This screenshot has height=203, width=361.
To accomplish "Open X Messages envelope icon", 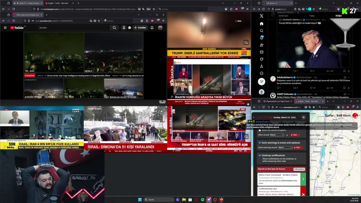I will (x=261, y=52).
